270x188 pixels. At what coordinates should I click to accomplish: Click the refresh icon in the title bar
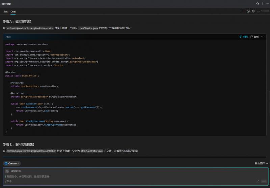[x=258, y=3]
